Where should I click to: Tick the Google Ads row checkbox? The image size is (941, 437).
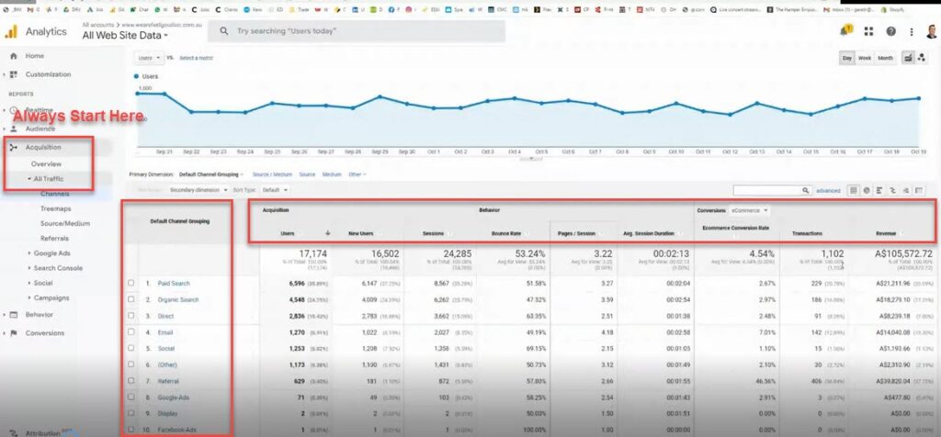pos(130,397)
